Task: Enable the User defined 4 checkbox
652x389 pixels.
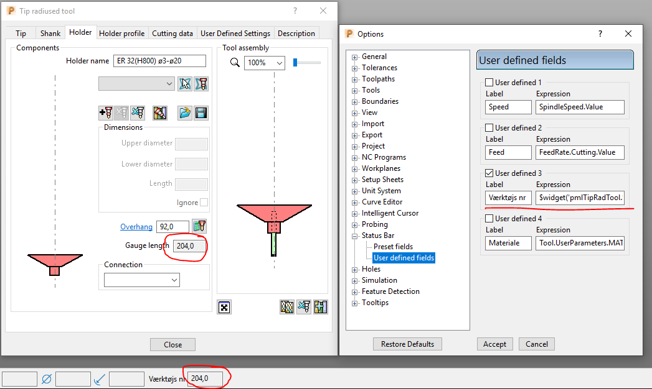Action: tap(489, 217)
